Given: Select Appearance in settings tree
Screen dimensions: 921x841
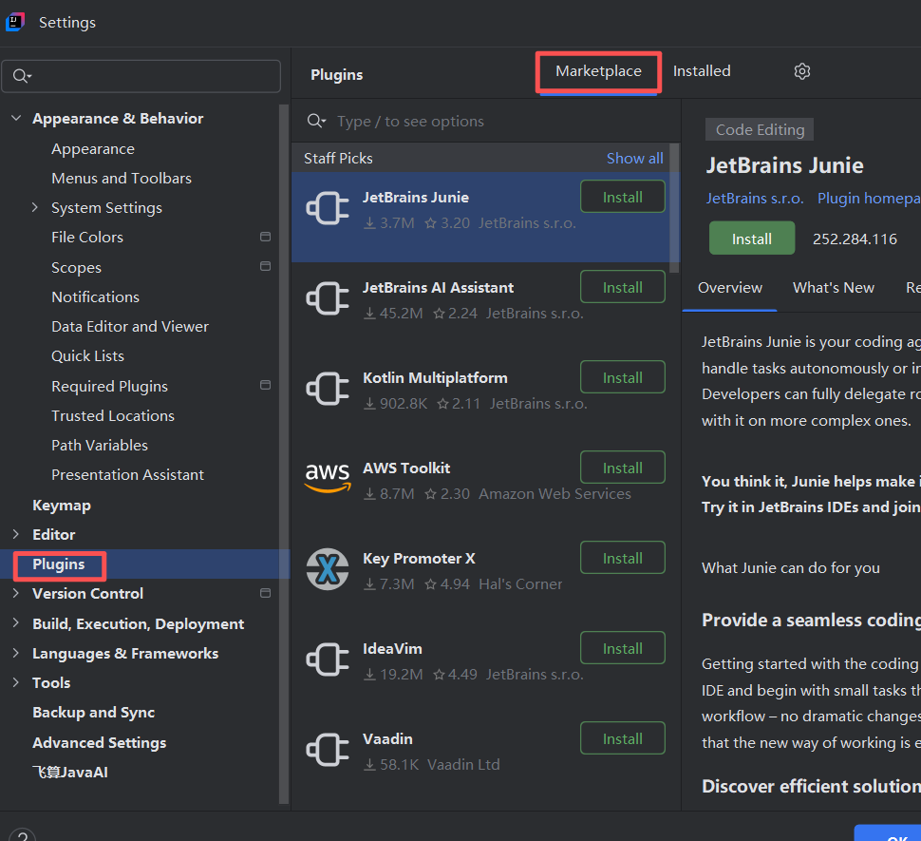Looking at the screenshot, I should (93, 148).
